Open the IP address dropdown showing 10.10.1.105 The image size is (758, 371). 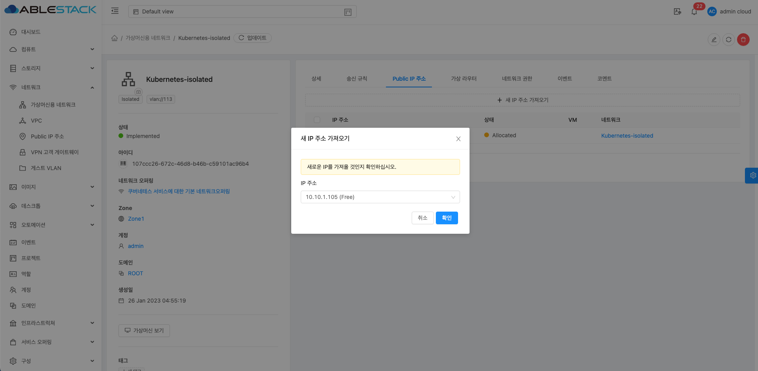click(x=380, y=197)
